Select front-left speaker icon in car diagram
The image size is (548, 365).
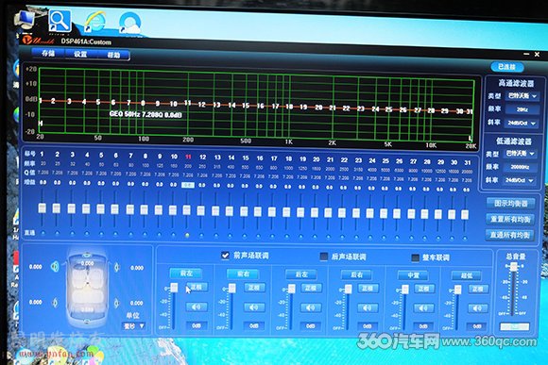[x=55, y=267]
